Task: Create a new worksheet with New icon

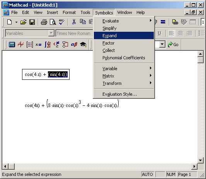Action: pos(9,22)
